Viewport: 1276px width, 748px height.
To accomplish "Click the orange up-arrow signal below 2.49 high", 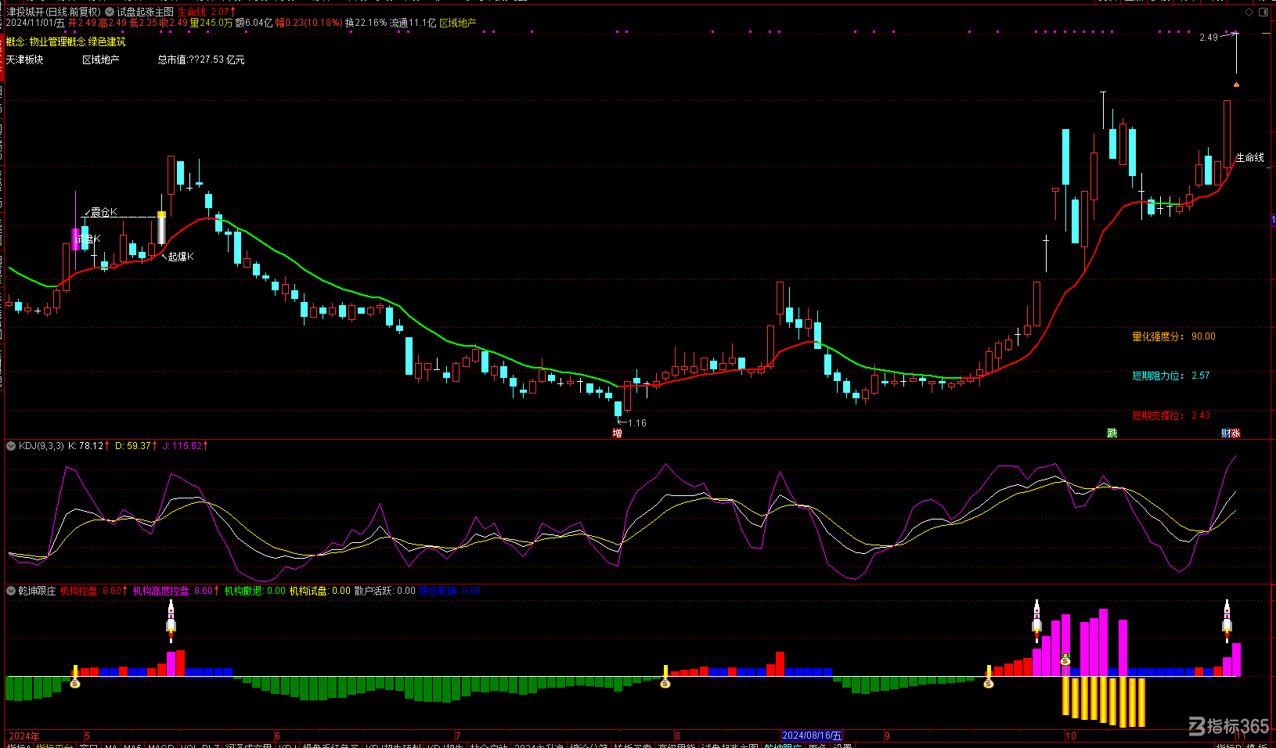I will click(1236, 84).
